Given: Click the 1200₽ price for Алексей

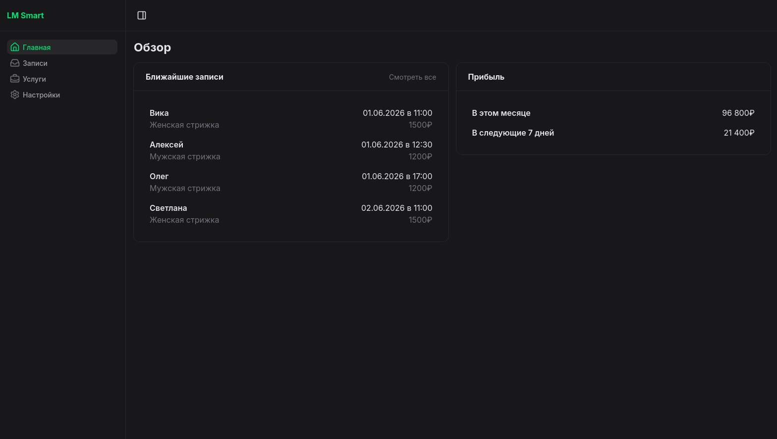Looking at the screenshot, I should pos(420,156).
